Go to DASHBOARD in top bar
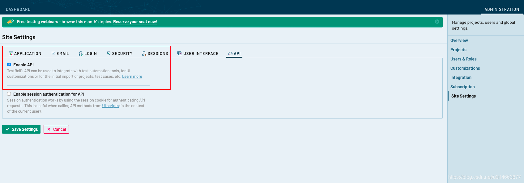 coord(18,9)
